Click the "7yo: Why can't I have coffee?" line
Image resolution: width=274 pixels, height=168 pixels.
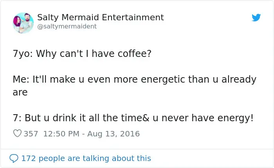[82, 53]
